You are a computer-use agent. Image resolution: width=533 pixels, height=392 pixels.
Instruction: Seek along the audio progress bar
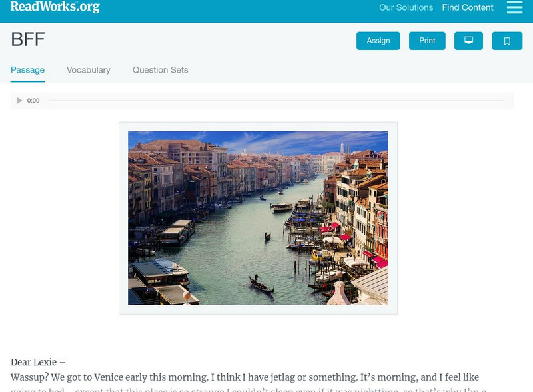click(x=276, y=101)
